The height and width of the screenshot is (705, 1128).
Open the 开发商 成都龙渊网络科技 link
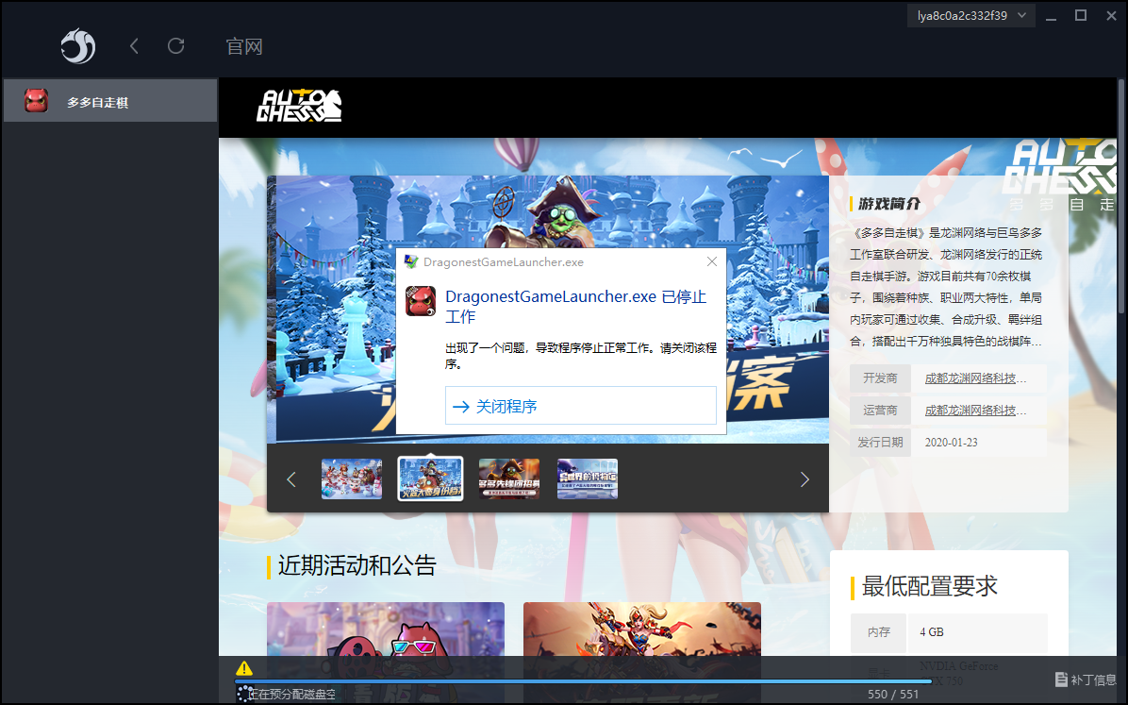pos(975,378)
